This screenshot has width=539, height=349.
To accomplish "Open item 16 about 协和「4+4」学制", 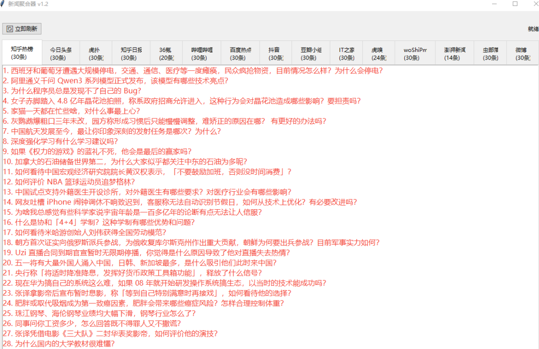I will (99, 223).
